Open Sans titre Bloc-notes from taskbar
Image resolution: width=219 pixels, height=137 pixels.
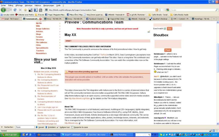(97, 135)
